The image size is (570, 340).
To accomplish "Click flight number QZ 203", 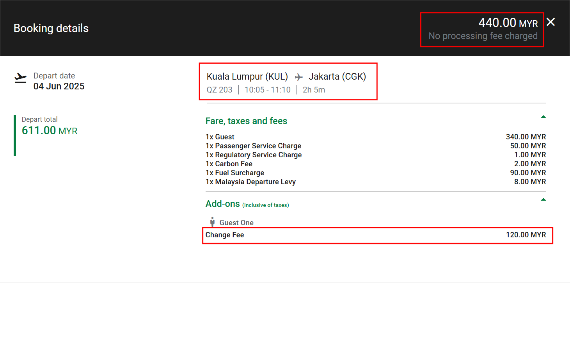I will coord(219,90).
